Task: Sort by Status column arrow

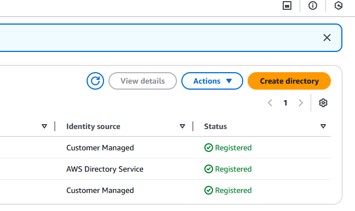Action: (x=323, y=126)
